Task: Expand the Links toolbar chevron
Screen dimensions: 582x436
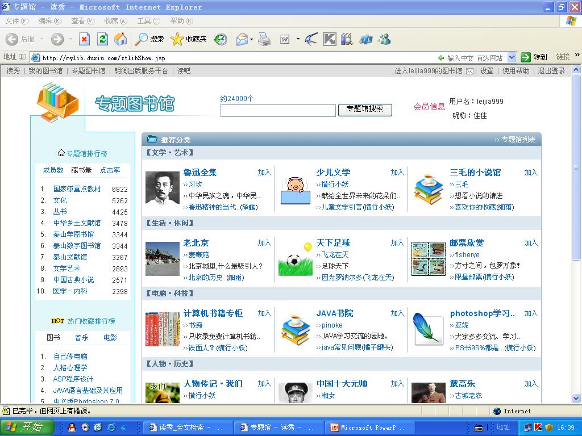Action: click(x=577, y=55)
